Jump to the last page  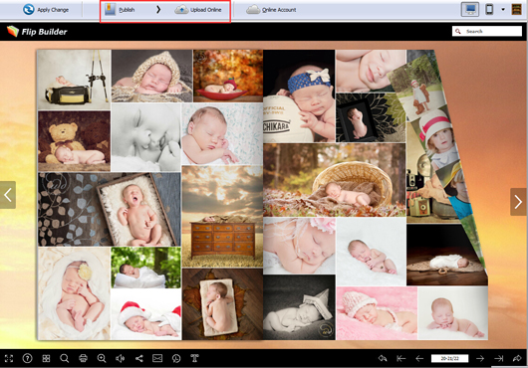pyautogui.click(x=499, y=359)
